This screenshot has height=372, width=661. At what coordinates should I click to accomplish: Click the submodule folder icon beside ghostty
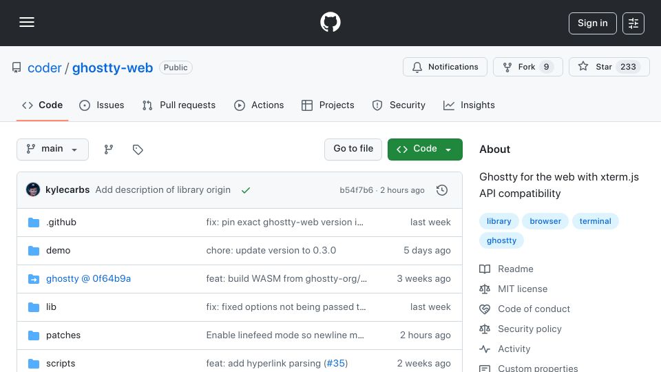[x=34, y=279]
